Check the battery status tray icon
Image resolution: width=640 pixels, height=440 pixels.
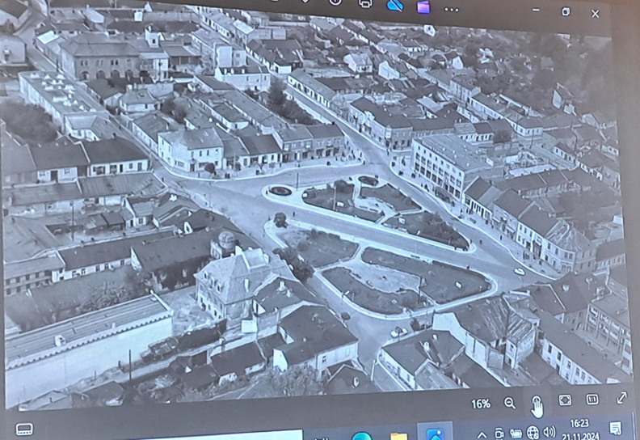pos(516,434)
